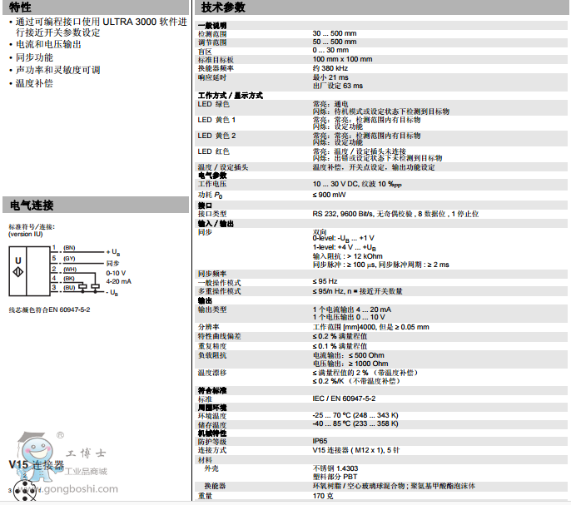
Task: Click the "(BK)" wire color label
Action: tap(69, 278)
